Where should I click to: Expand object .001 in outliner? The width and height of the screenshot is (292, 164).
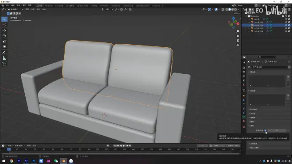click(249, 22)
